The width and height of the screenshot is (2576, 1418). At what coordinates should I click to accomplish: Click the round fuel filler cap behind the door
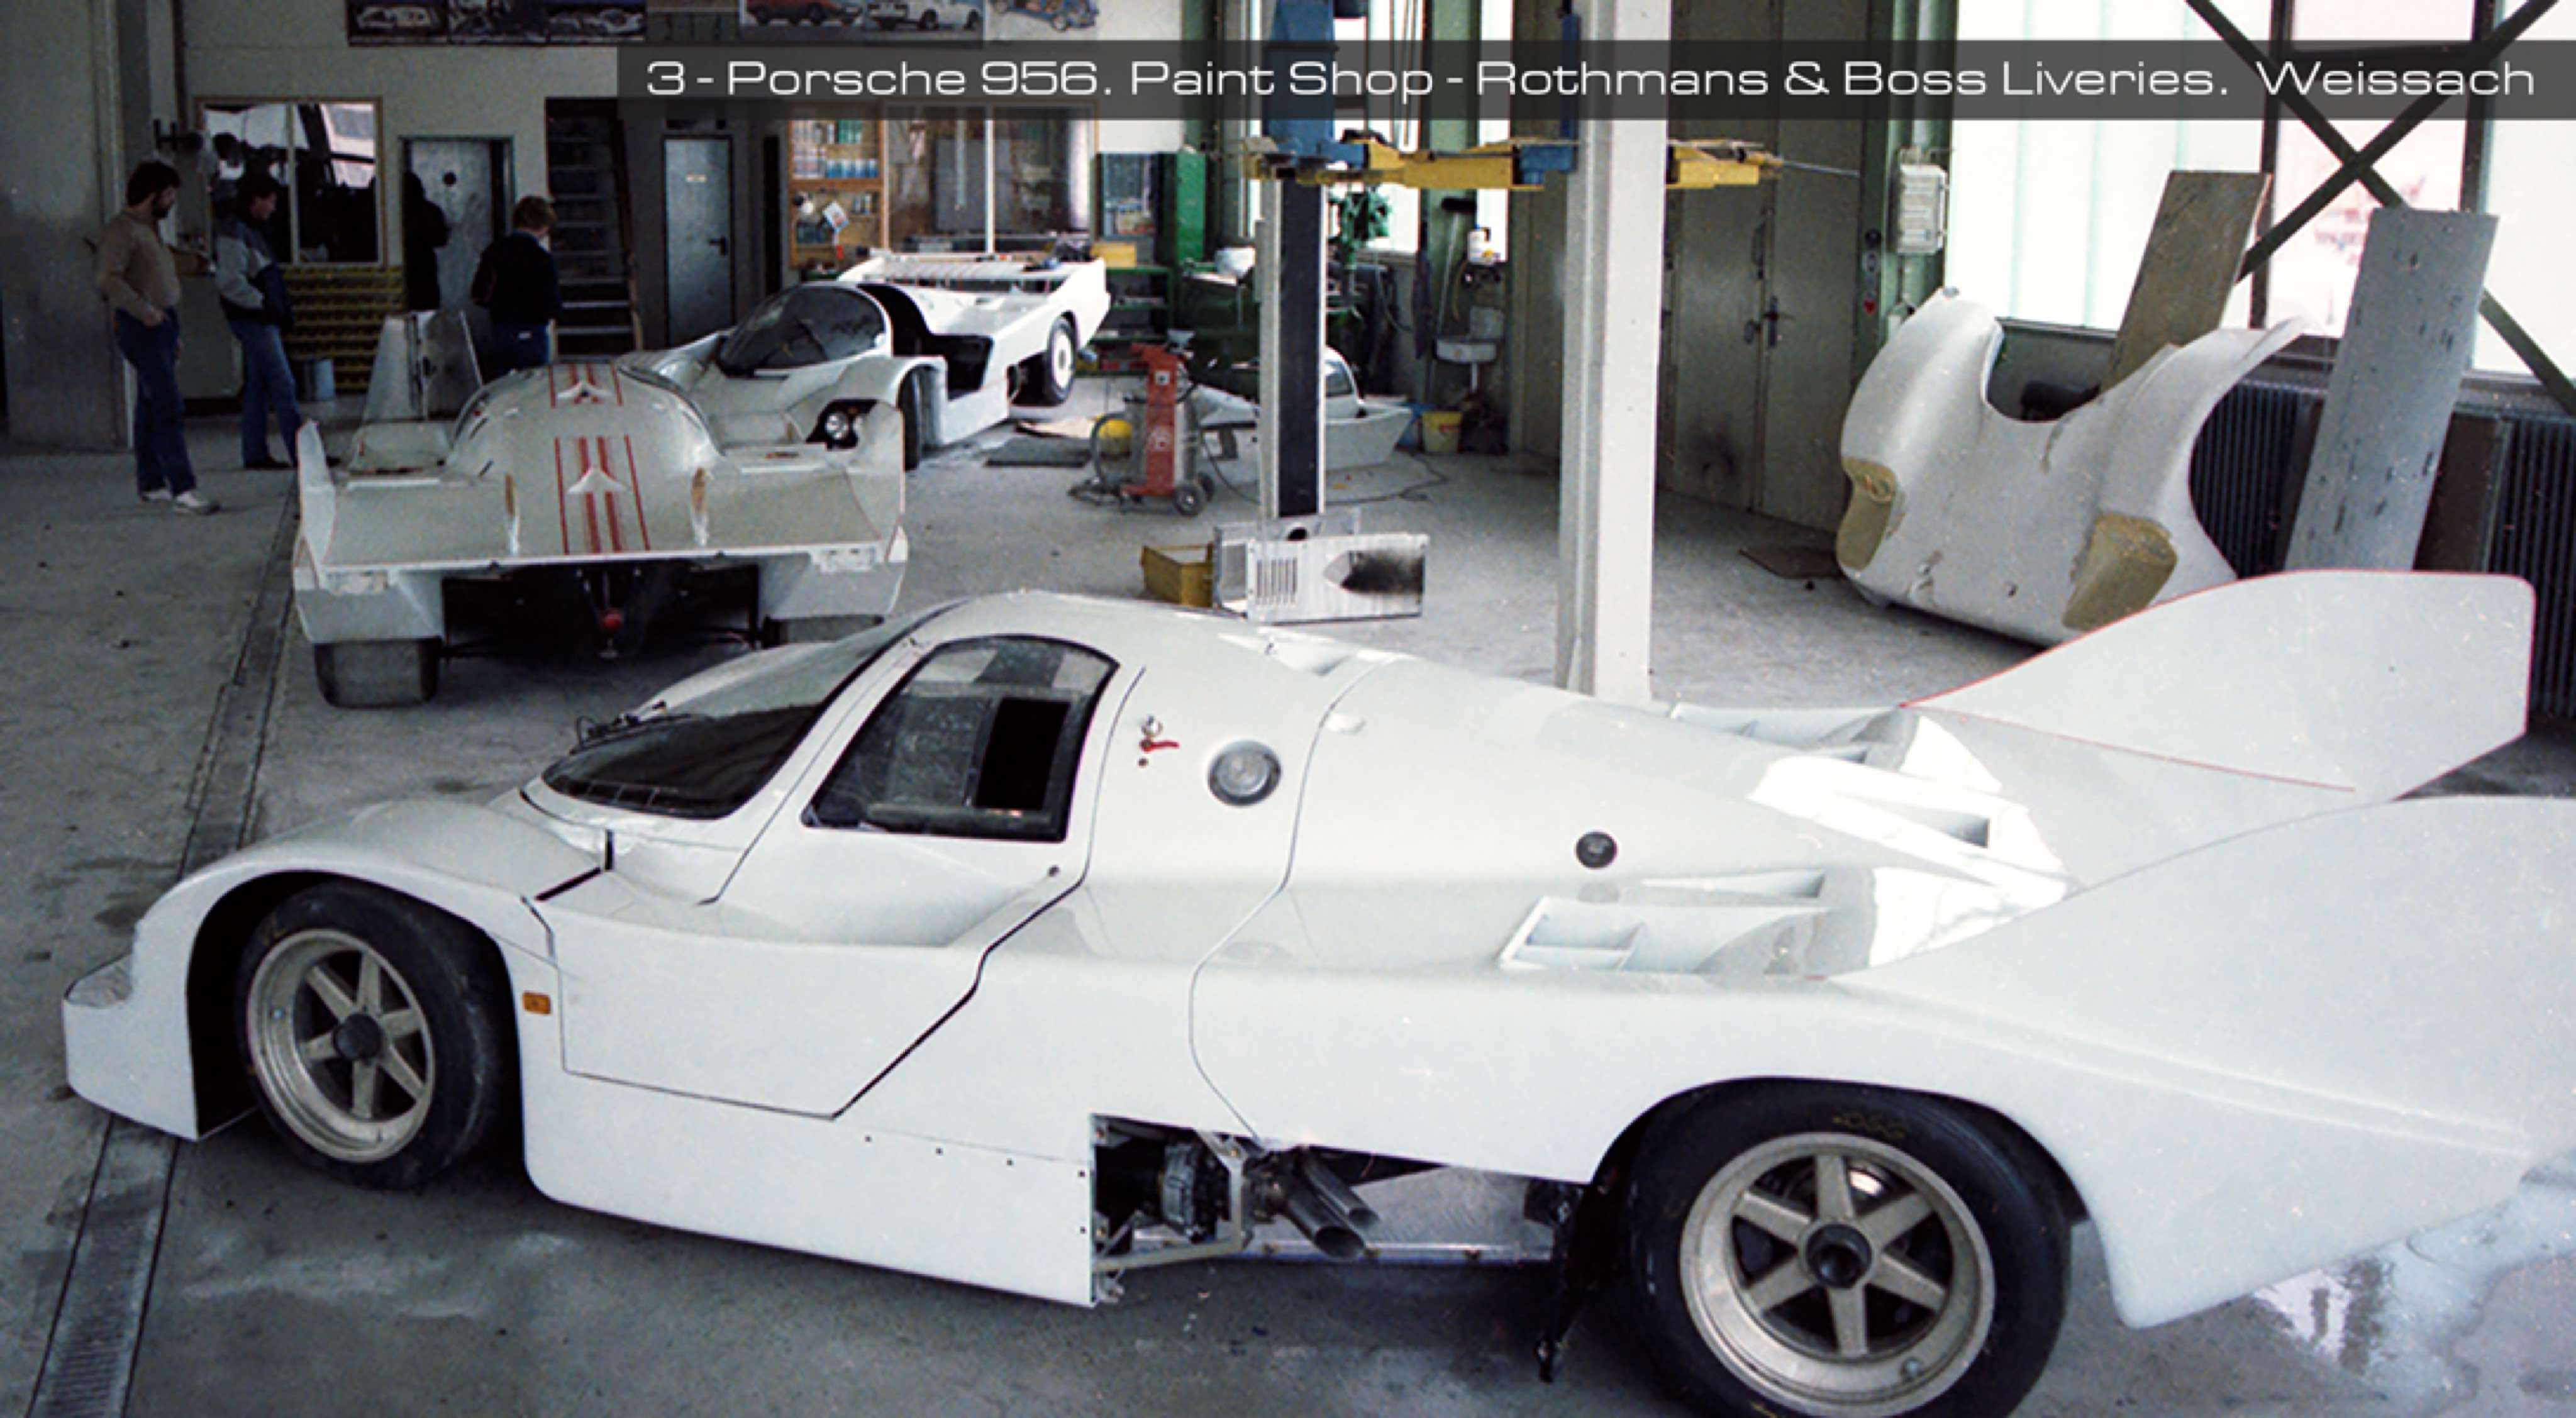tap(1244, 774)
